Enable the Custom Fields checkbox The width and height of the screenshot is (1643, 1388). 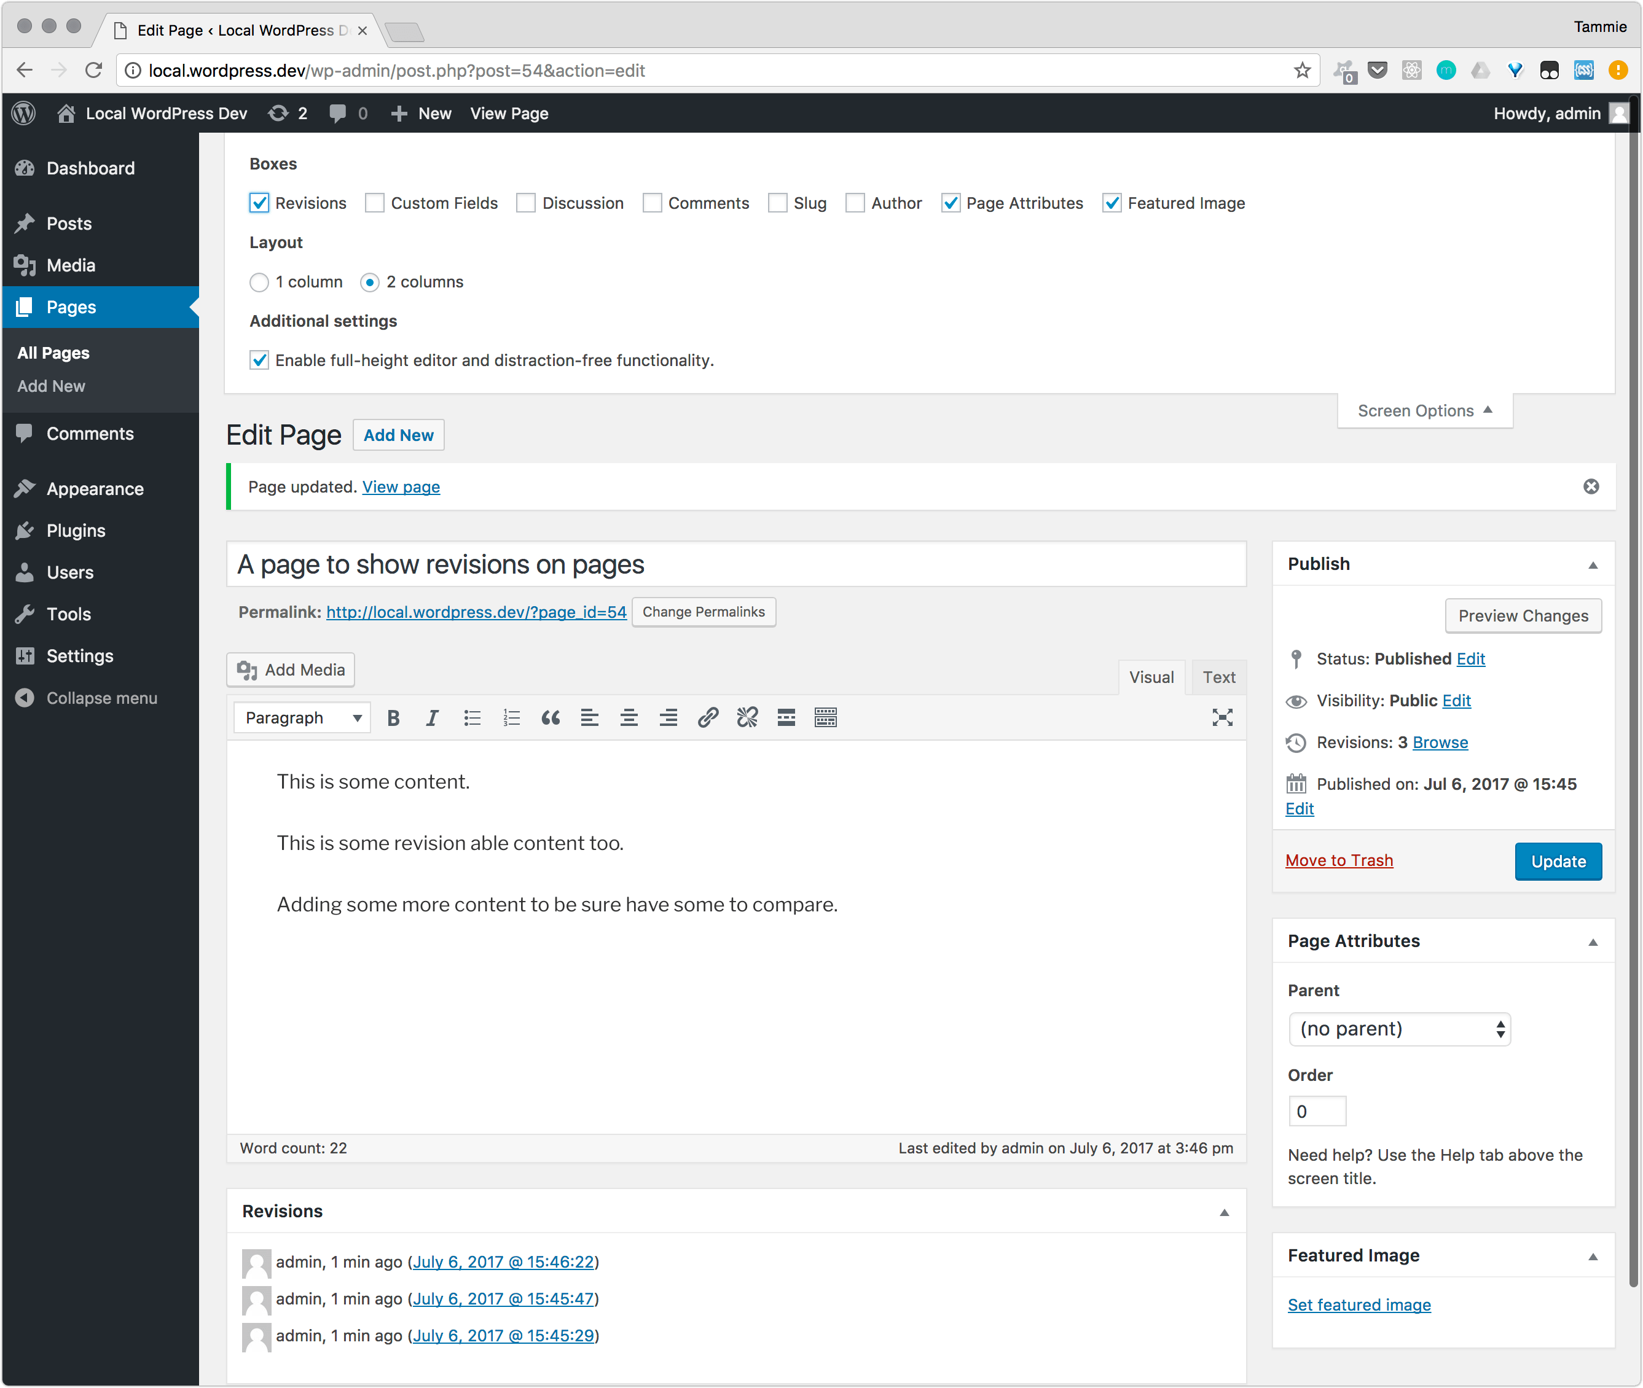375,203
